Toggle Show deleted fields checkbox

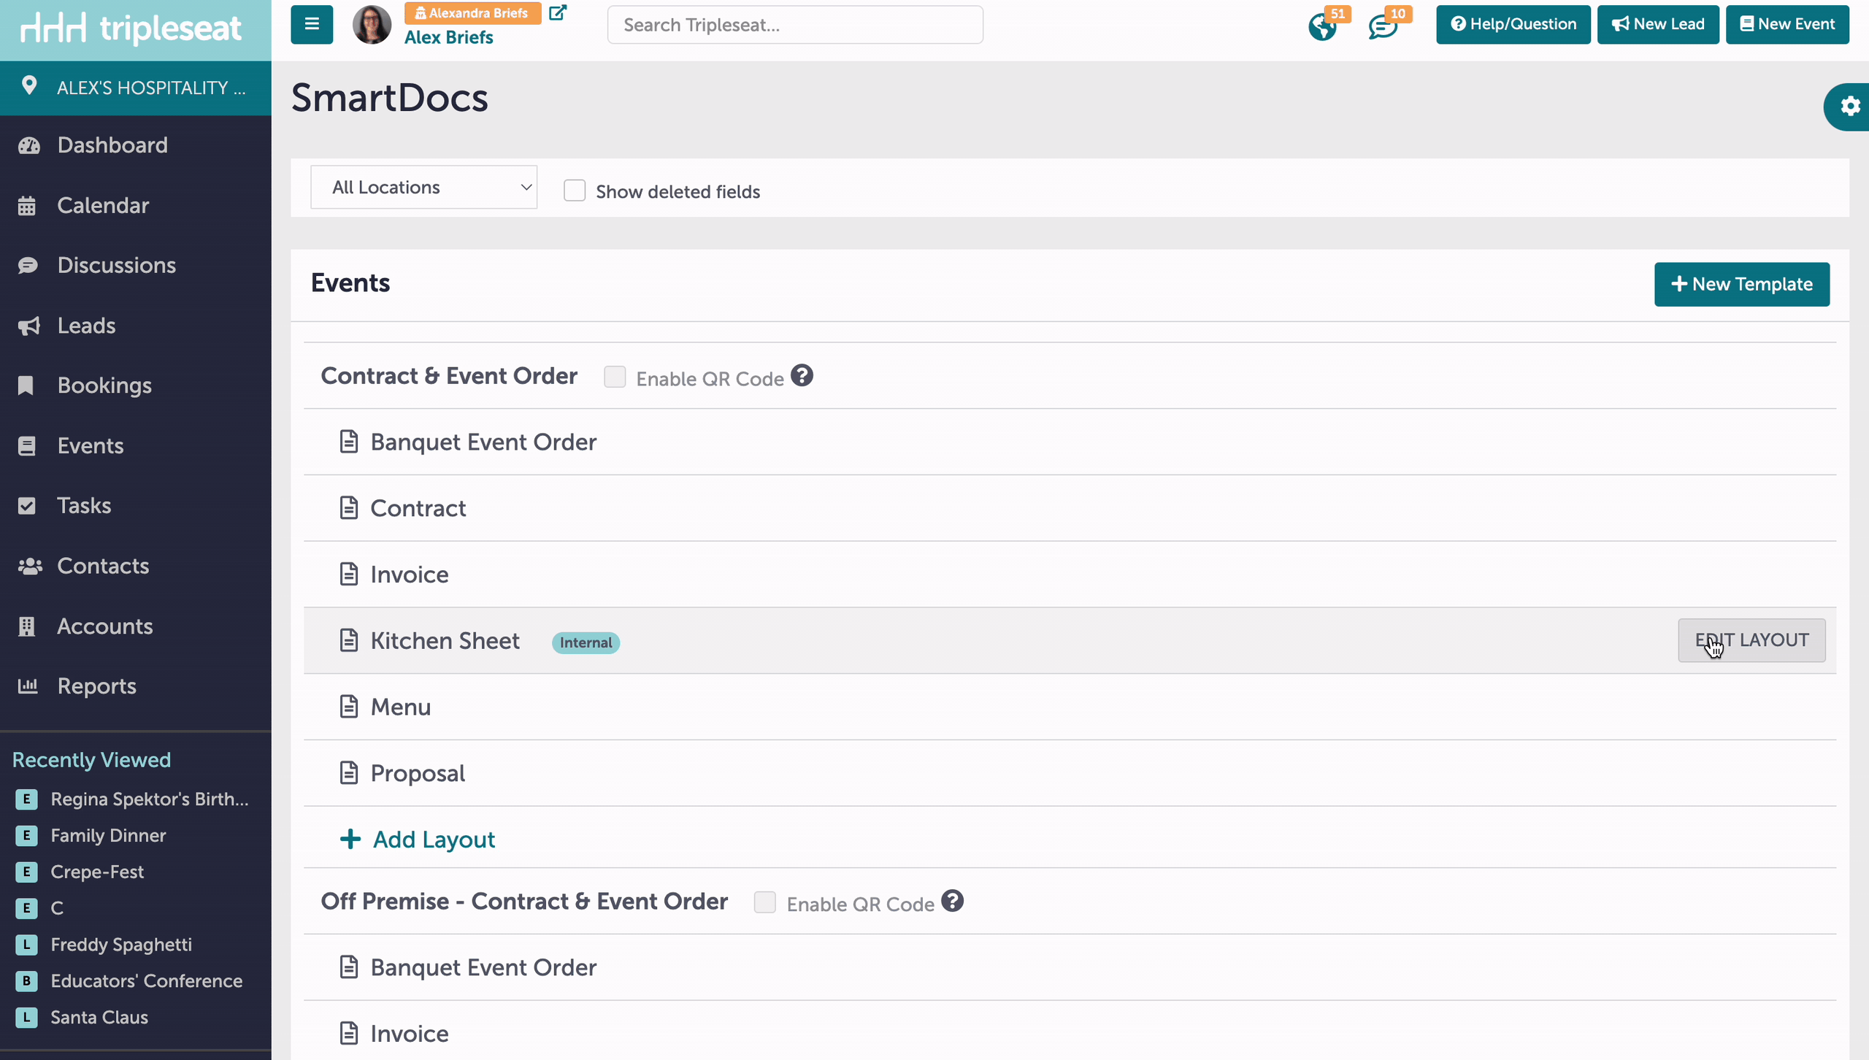575,191
